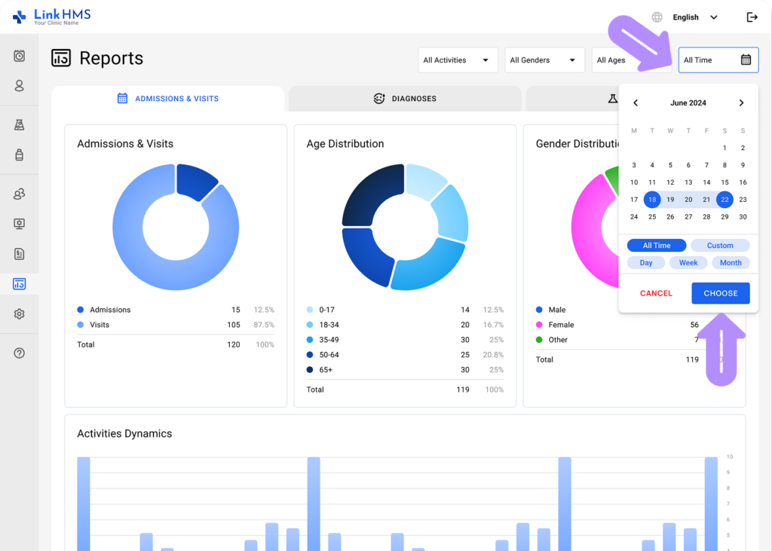This screenshot has height=551, width=772.
Task: Open the All Activities dropdown
Action: [458, 60]
